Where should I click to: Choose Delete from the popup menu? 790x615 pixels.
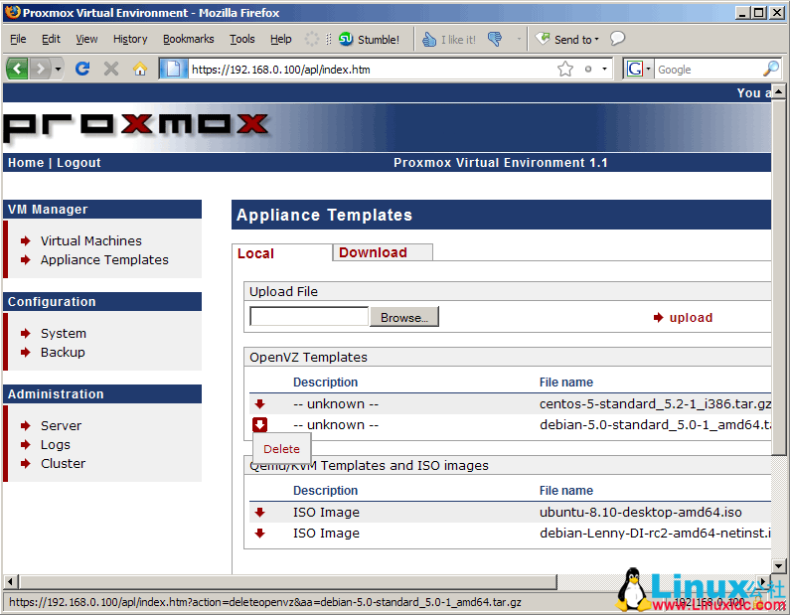click(281, 449)
